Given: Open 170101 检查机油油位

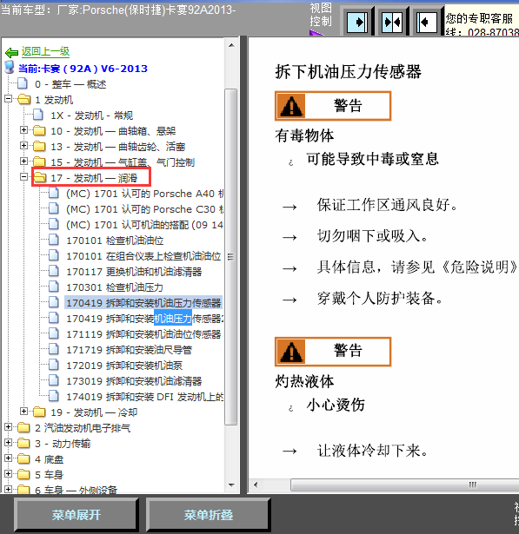Looking at the screenshot, I should (x=115, y=241).
